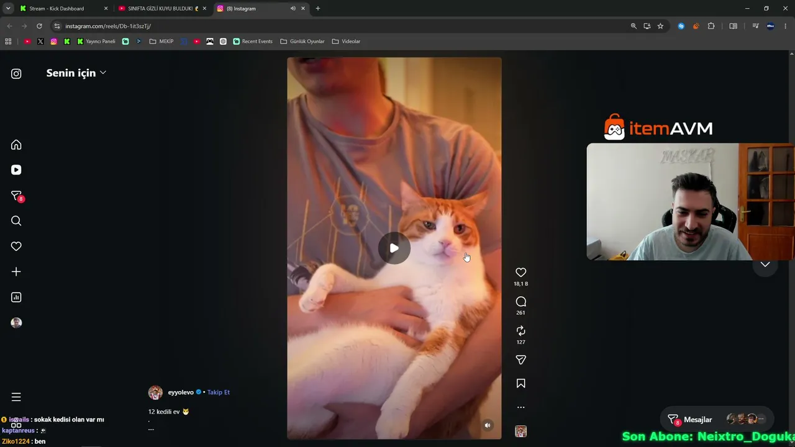Open the game controller bookmark icon
Image resolution: width=795 pixels, height=447 pixels.
click(210, 42)
